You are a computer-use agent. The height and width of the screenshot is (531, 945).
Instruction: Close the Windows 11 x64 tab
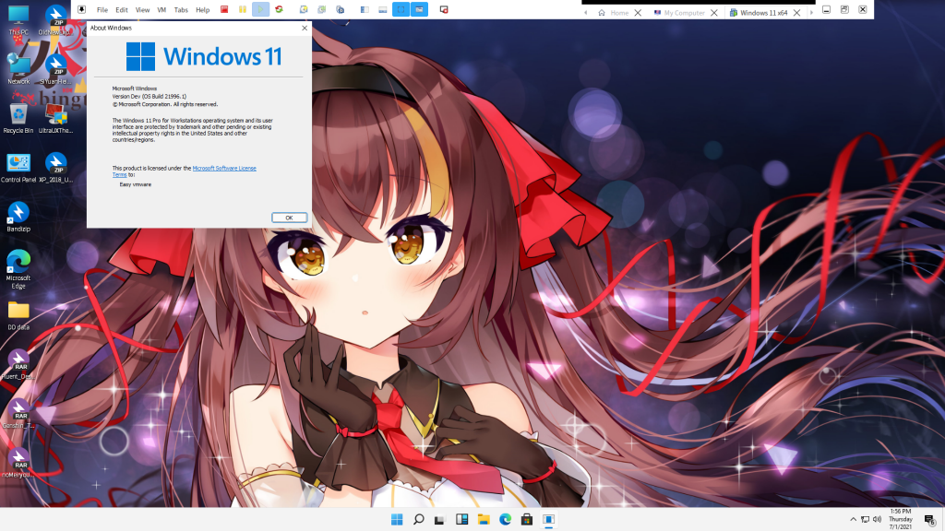(x=796, y=13)
